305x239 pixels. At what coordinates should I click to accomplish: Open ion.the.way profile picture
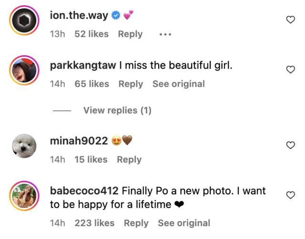pos(24,22)
